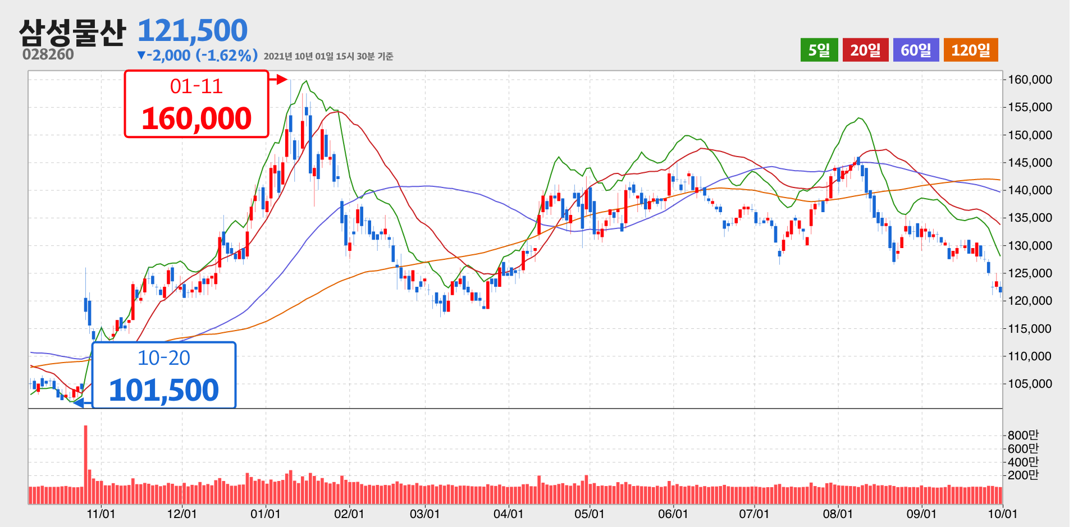Click the 05/01 date axis label
Viewport: 1078px width, 527px height.
[x=590, y=514]
